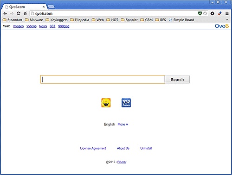
Task: Click the laughing smiley 999gag shortcut
Action: click(106, 103)
